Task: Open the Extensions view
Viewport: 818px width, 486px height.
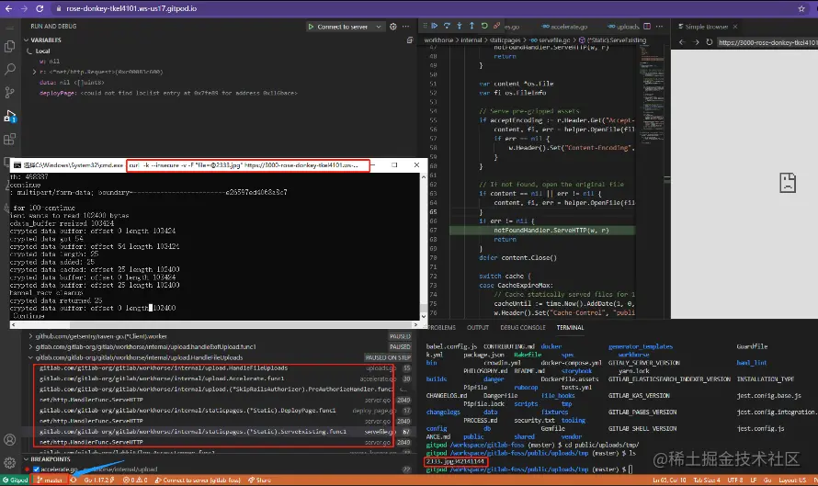Action: (x=9, y=139)
